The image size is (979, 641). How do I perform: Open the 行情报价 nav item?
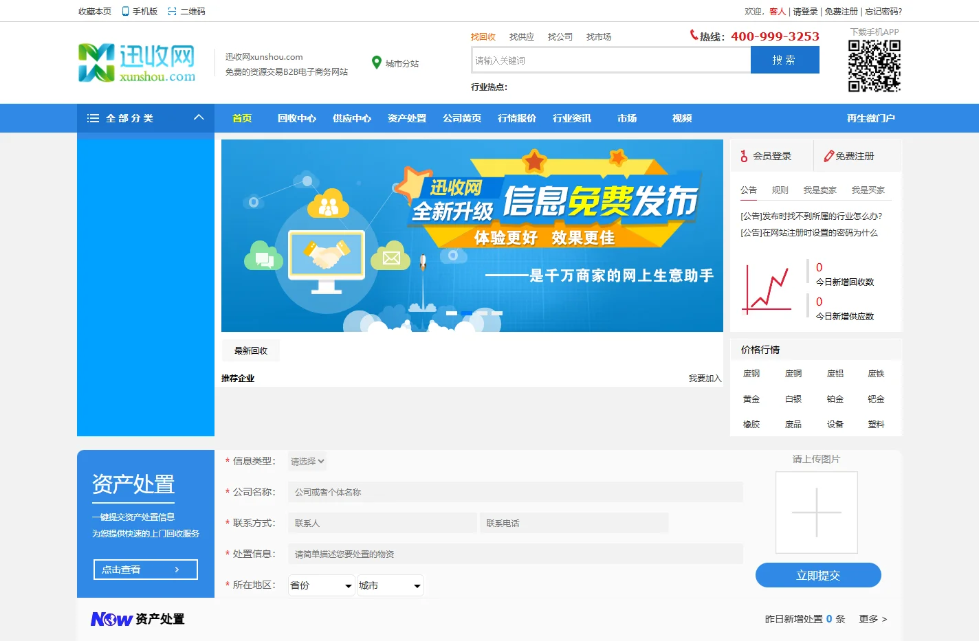coord(517,118)
